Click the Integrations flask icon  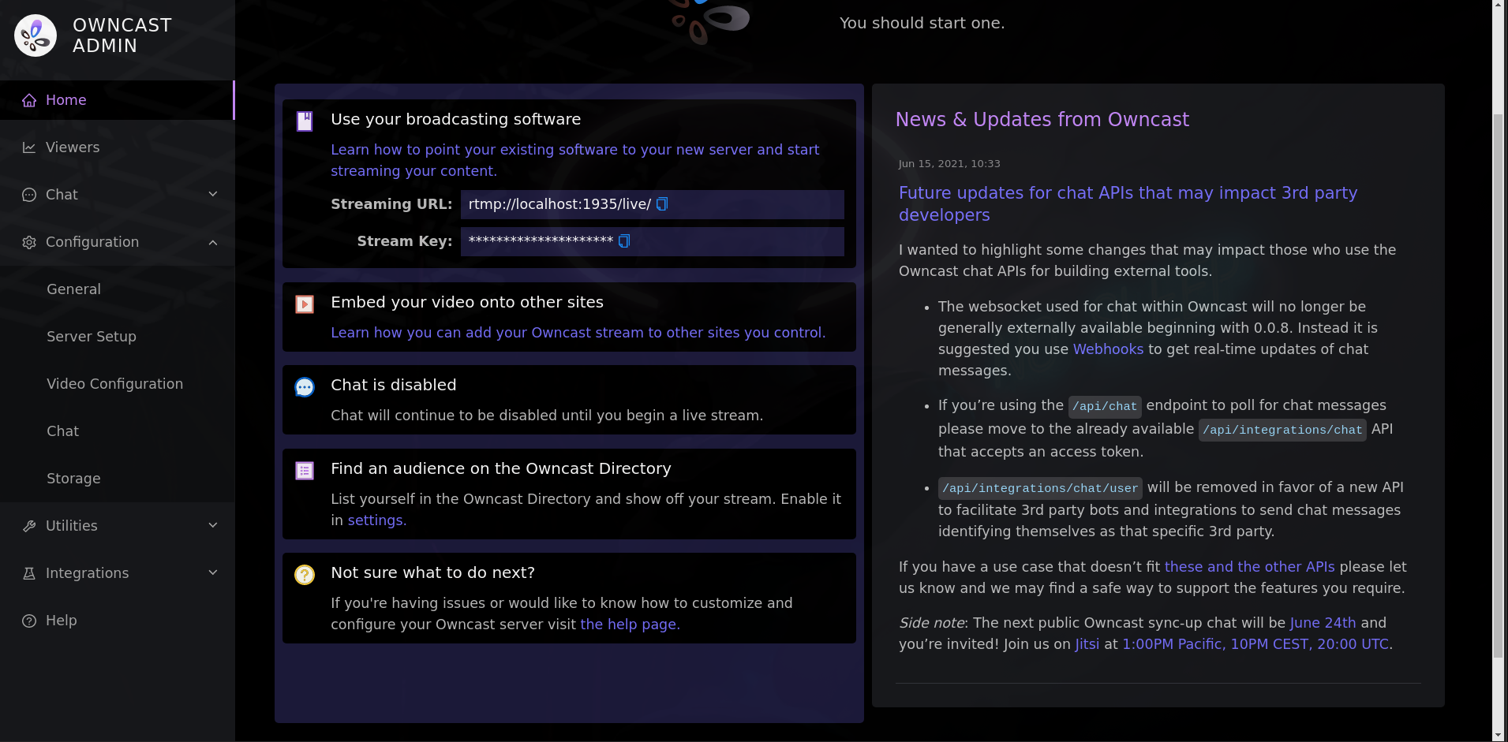point(28,572)
